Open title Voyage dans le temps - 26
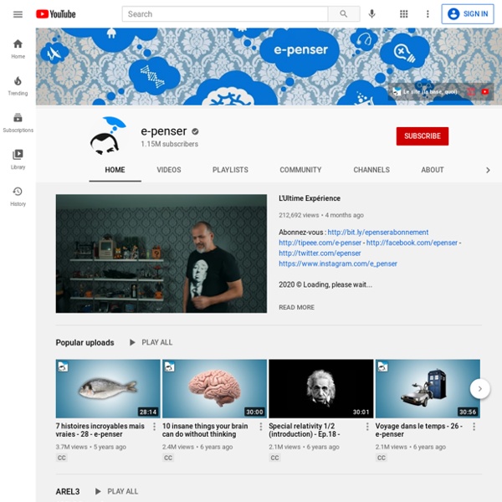The height and width of the screenshot is (502, 502). pyautogui.click(x=419, y=430)
